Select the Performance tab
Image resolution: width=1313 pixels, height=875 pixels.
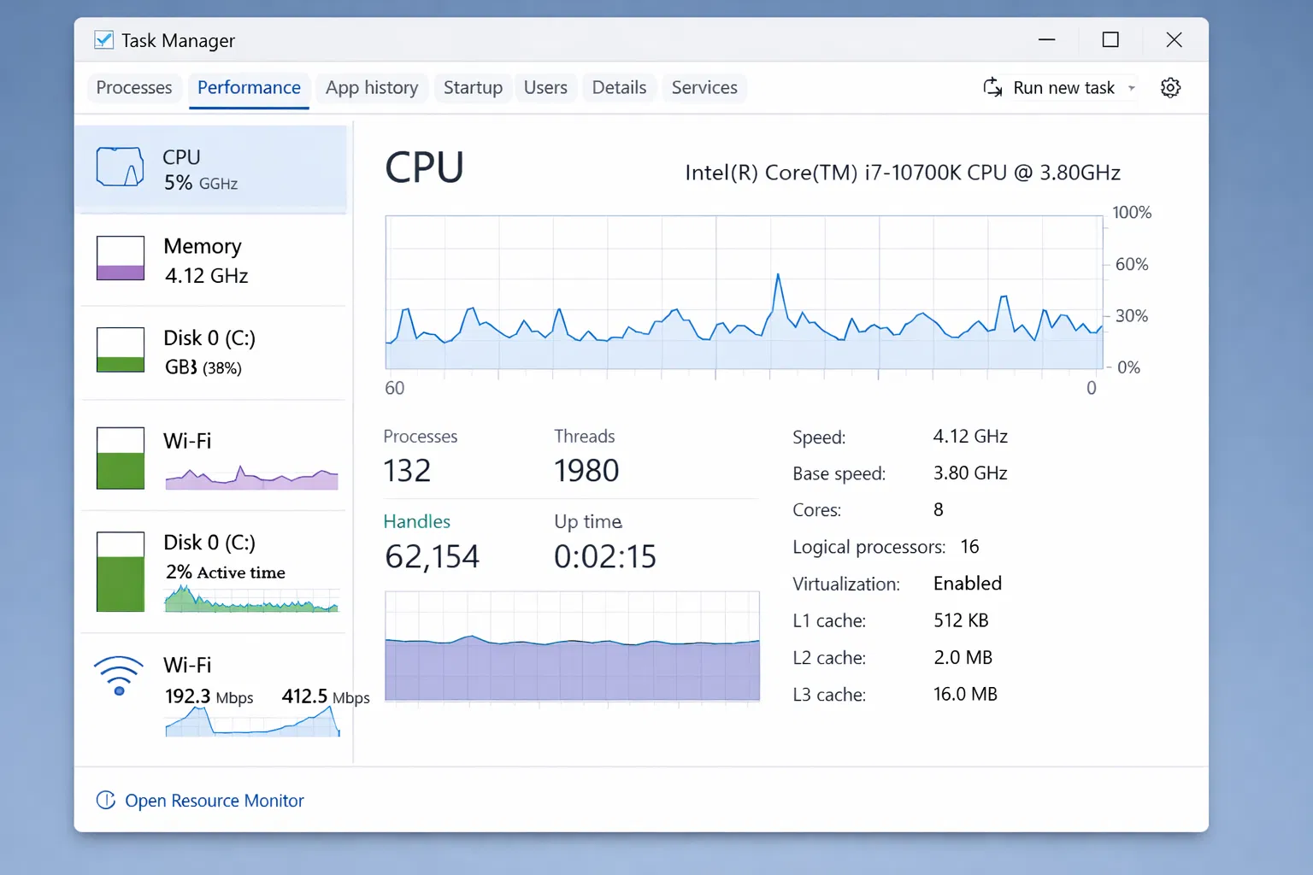click(249, 88)
